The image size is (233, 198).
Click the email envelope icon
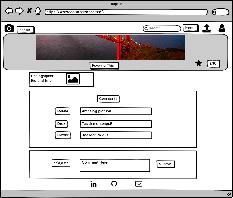coord(139,184)
